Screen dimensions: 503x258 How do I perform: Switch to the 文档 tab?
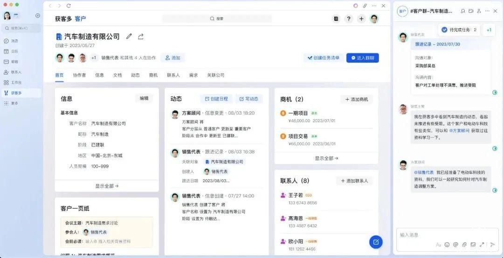pos(117,75)
